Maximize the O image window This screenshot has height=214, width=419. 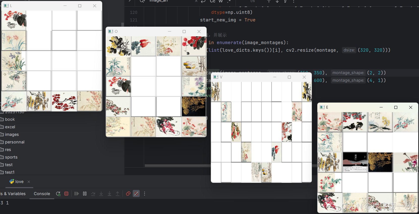[184, 31]
